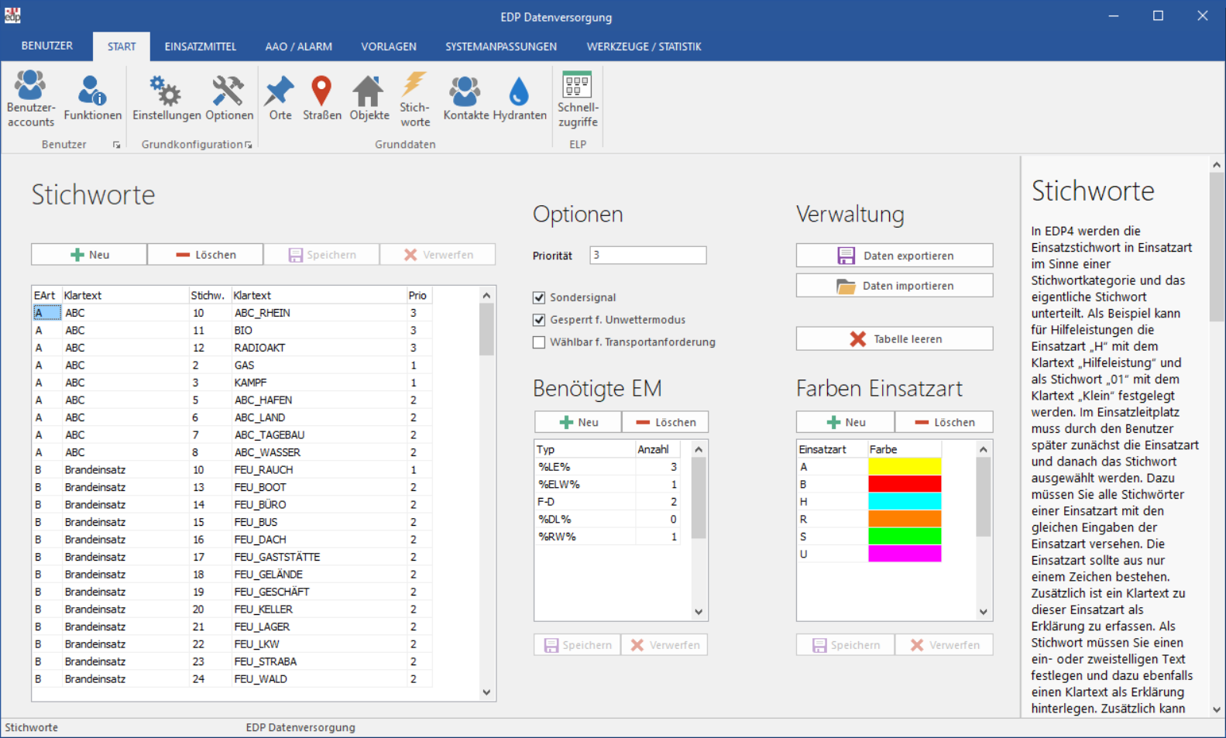Viewport: 1226px width, 738px height.
Task: Select the FEU_GASTSTÄTTE row
Action: coord(232,557)
